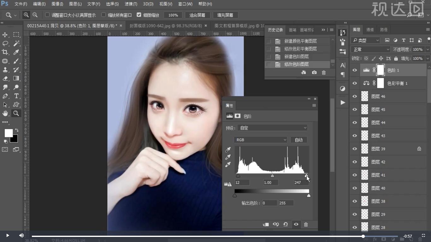Viewport: 431px width, 242px height.
Task: Select the Eraser tool
Action: pyautogui.click(x=5, y=78)
